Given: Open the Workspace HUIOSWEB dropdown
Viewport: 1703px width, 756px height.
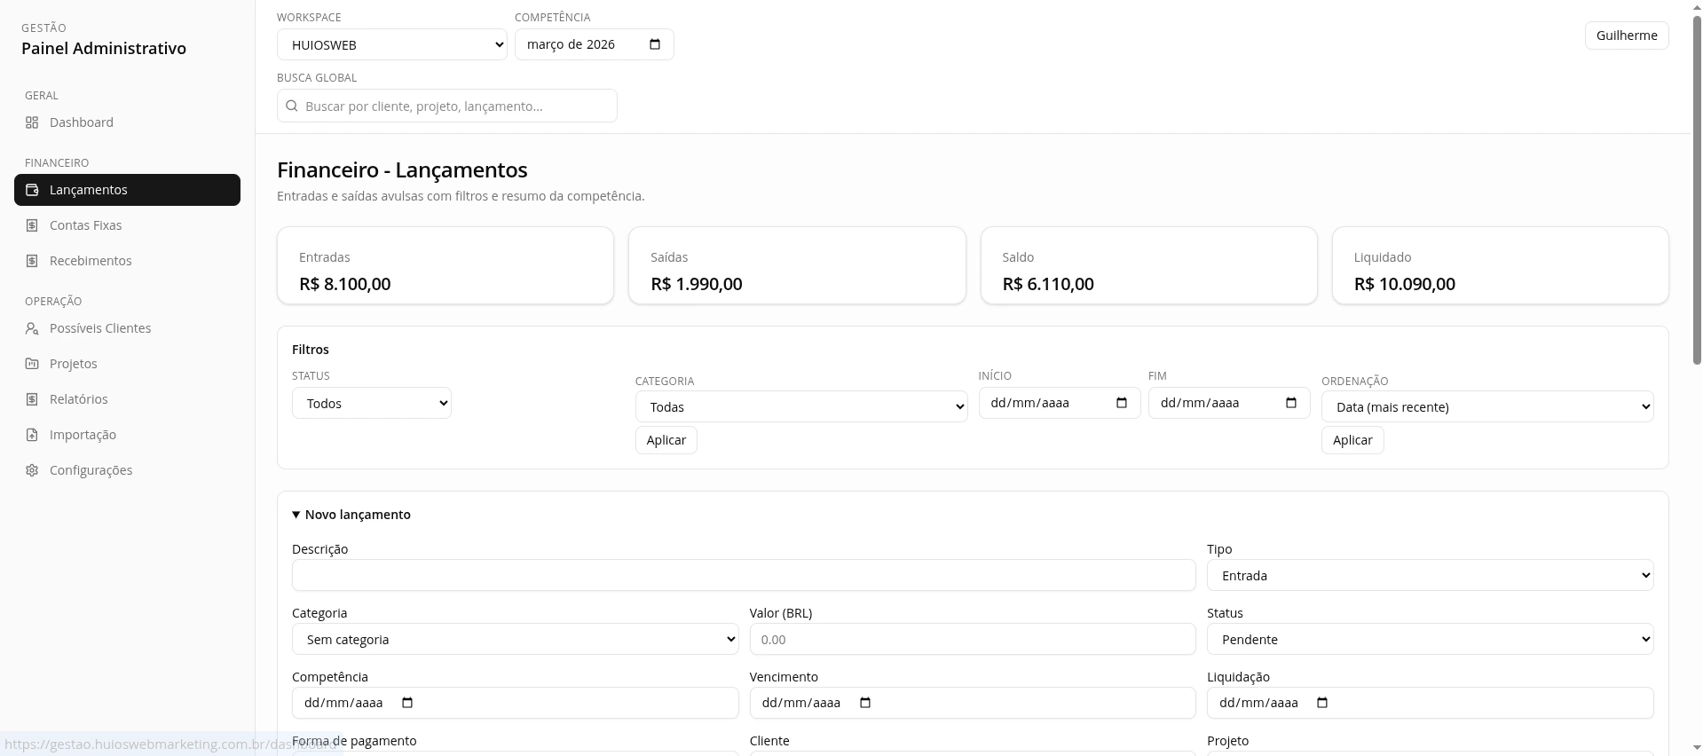Looking at the screenshot, I should [391, 45].
